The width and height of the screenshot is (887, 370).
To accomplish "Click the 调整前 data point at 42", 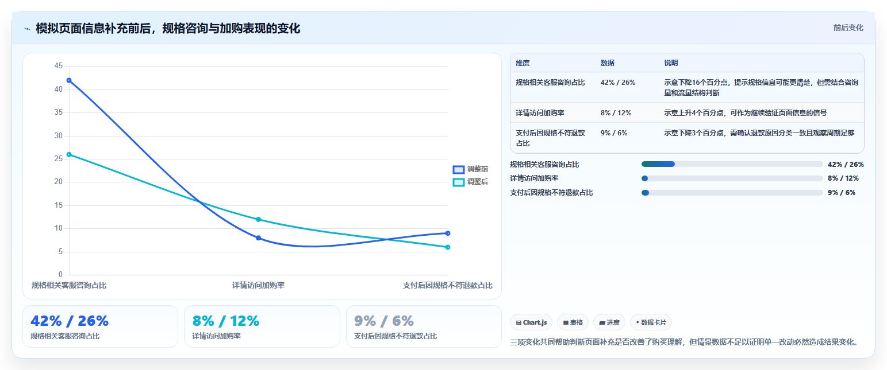I will tap(69, 80).
